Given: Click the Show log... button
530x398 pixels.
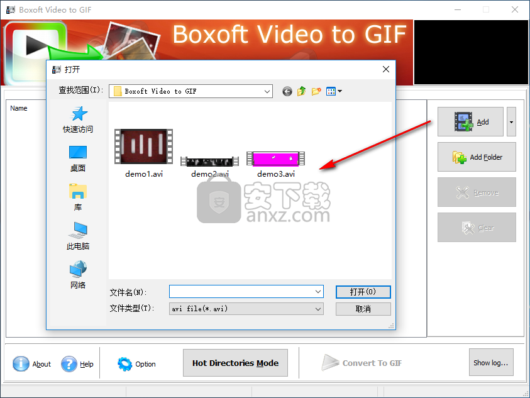Looking at the screenshot, I should [x=491, y=363].
